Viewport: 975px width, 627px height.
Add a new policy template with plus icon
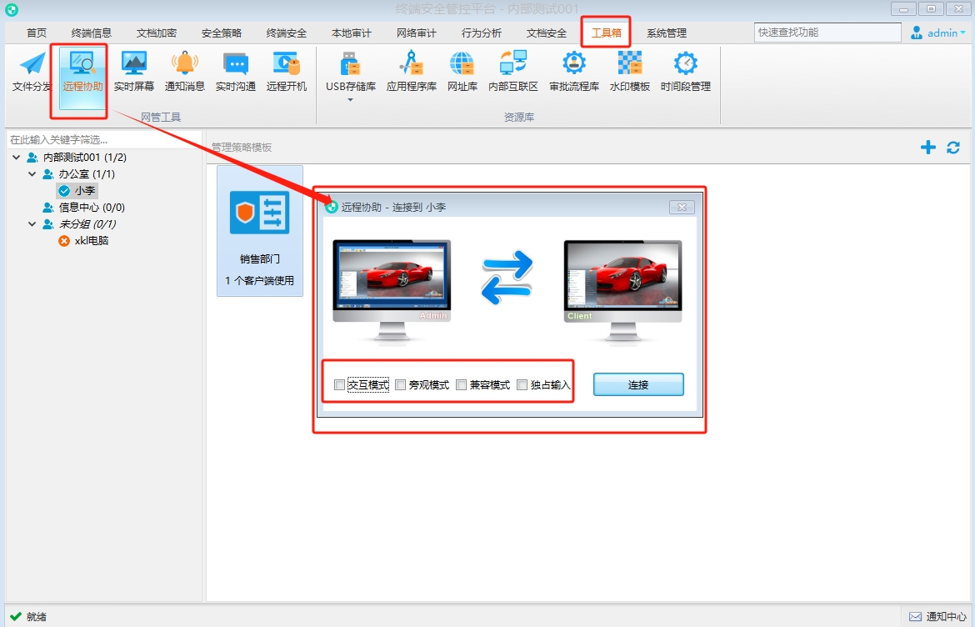pyautogui.click(x=927, y=148)
